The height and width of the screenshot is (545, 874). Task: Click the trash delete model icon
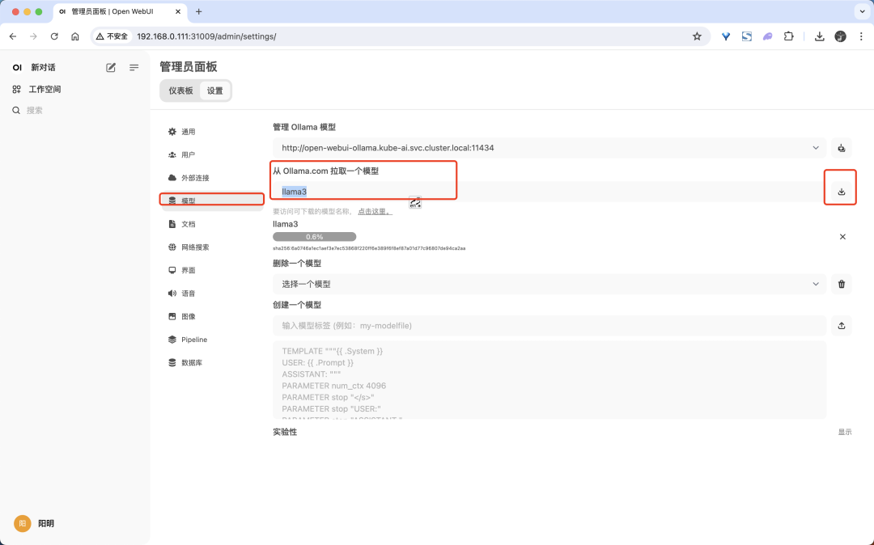(x=842, y=284)
